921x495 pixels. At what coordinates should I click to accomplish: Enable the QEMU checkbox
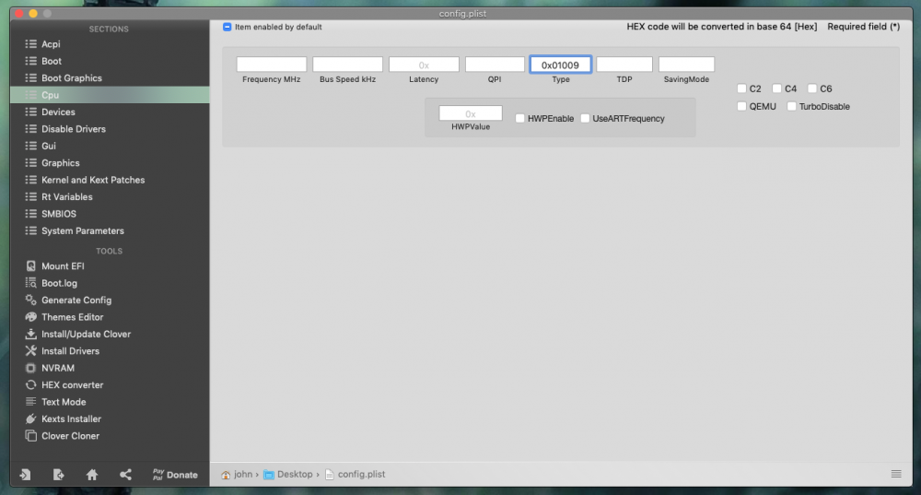(x=741, y=106)
